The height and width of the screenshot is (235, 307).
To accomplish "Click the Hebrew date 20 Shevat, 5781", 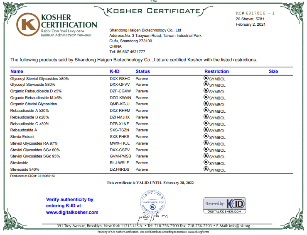I will 250,19.
